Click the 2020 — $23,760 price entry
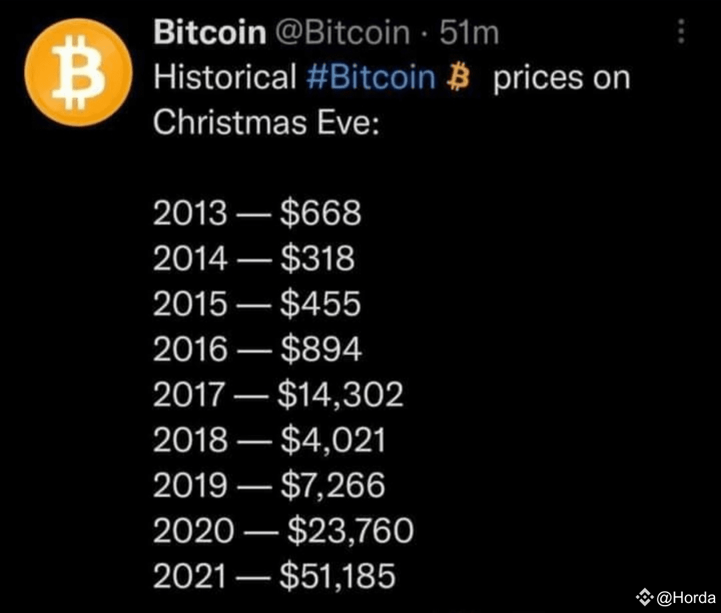The height and width of the screenshot is (613, 721). coord(283,531)
